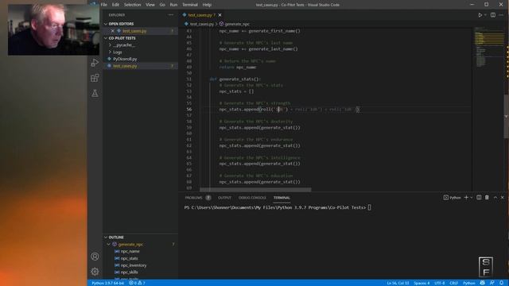The image size is (509, 286).
Task: Close test_cases.py in Open Editors list
Action: pyautogui.click(x=113, y=31)
